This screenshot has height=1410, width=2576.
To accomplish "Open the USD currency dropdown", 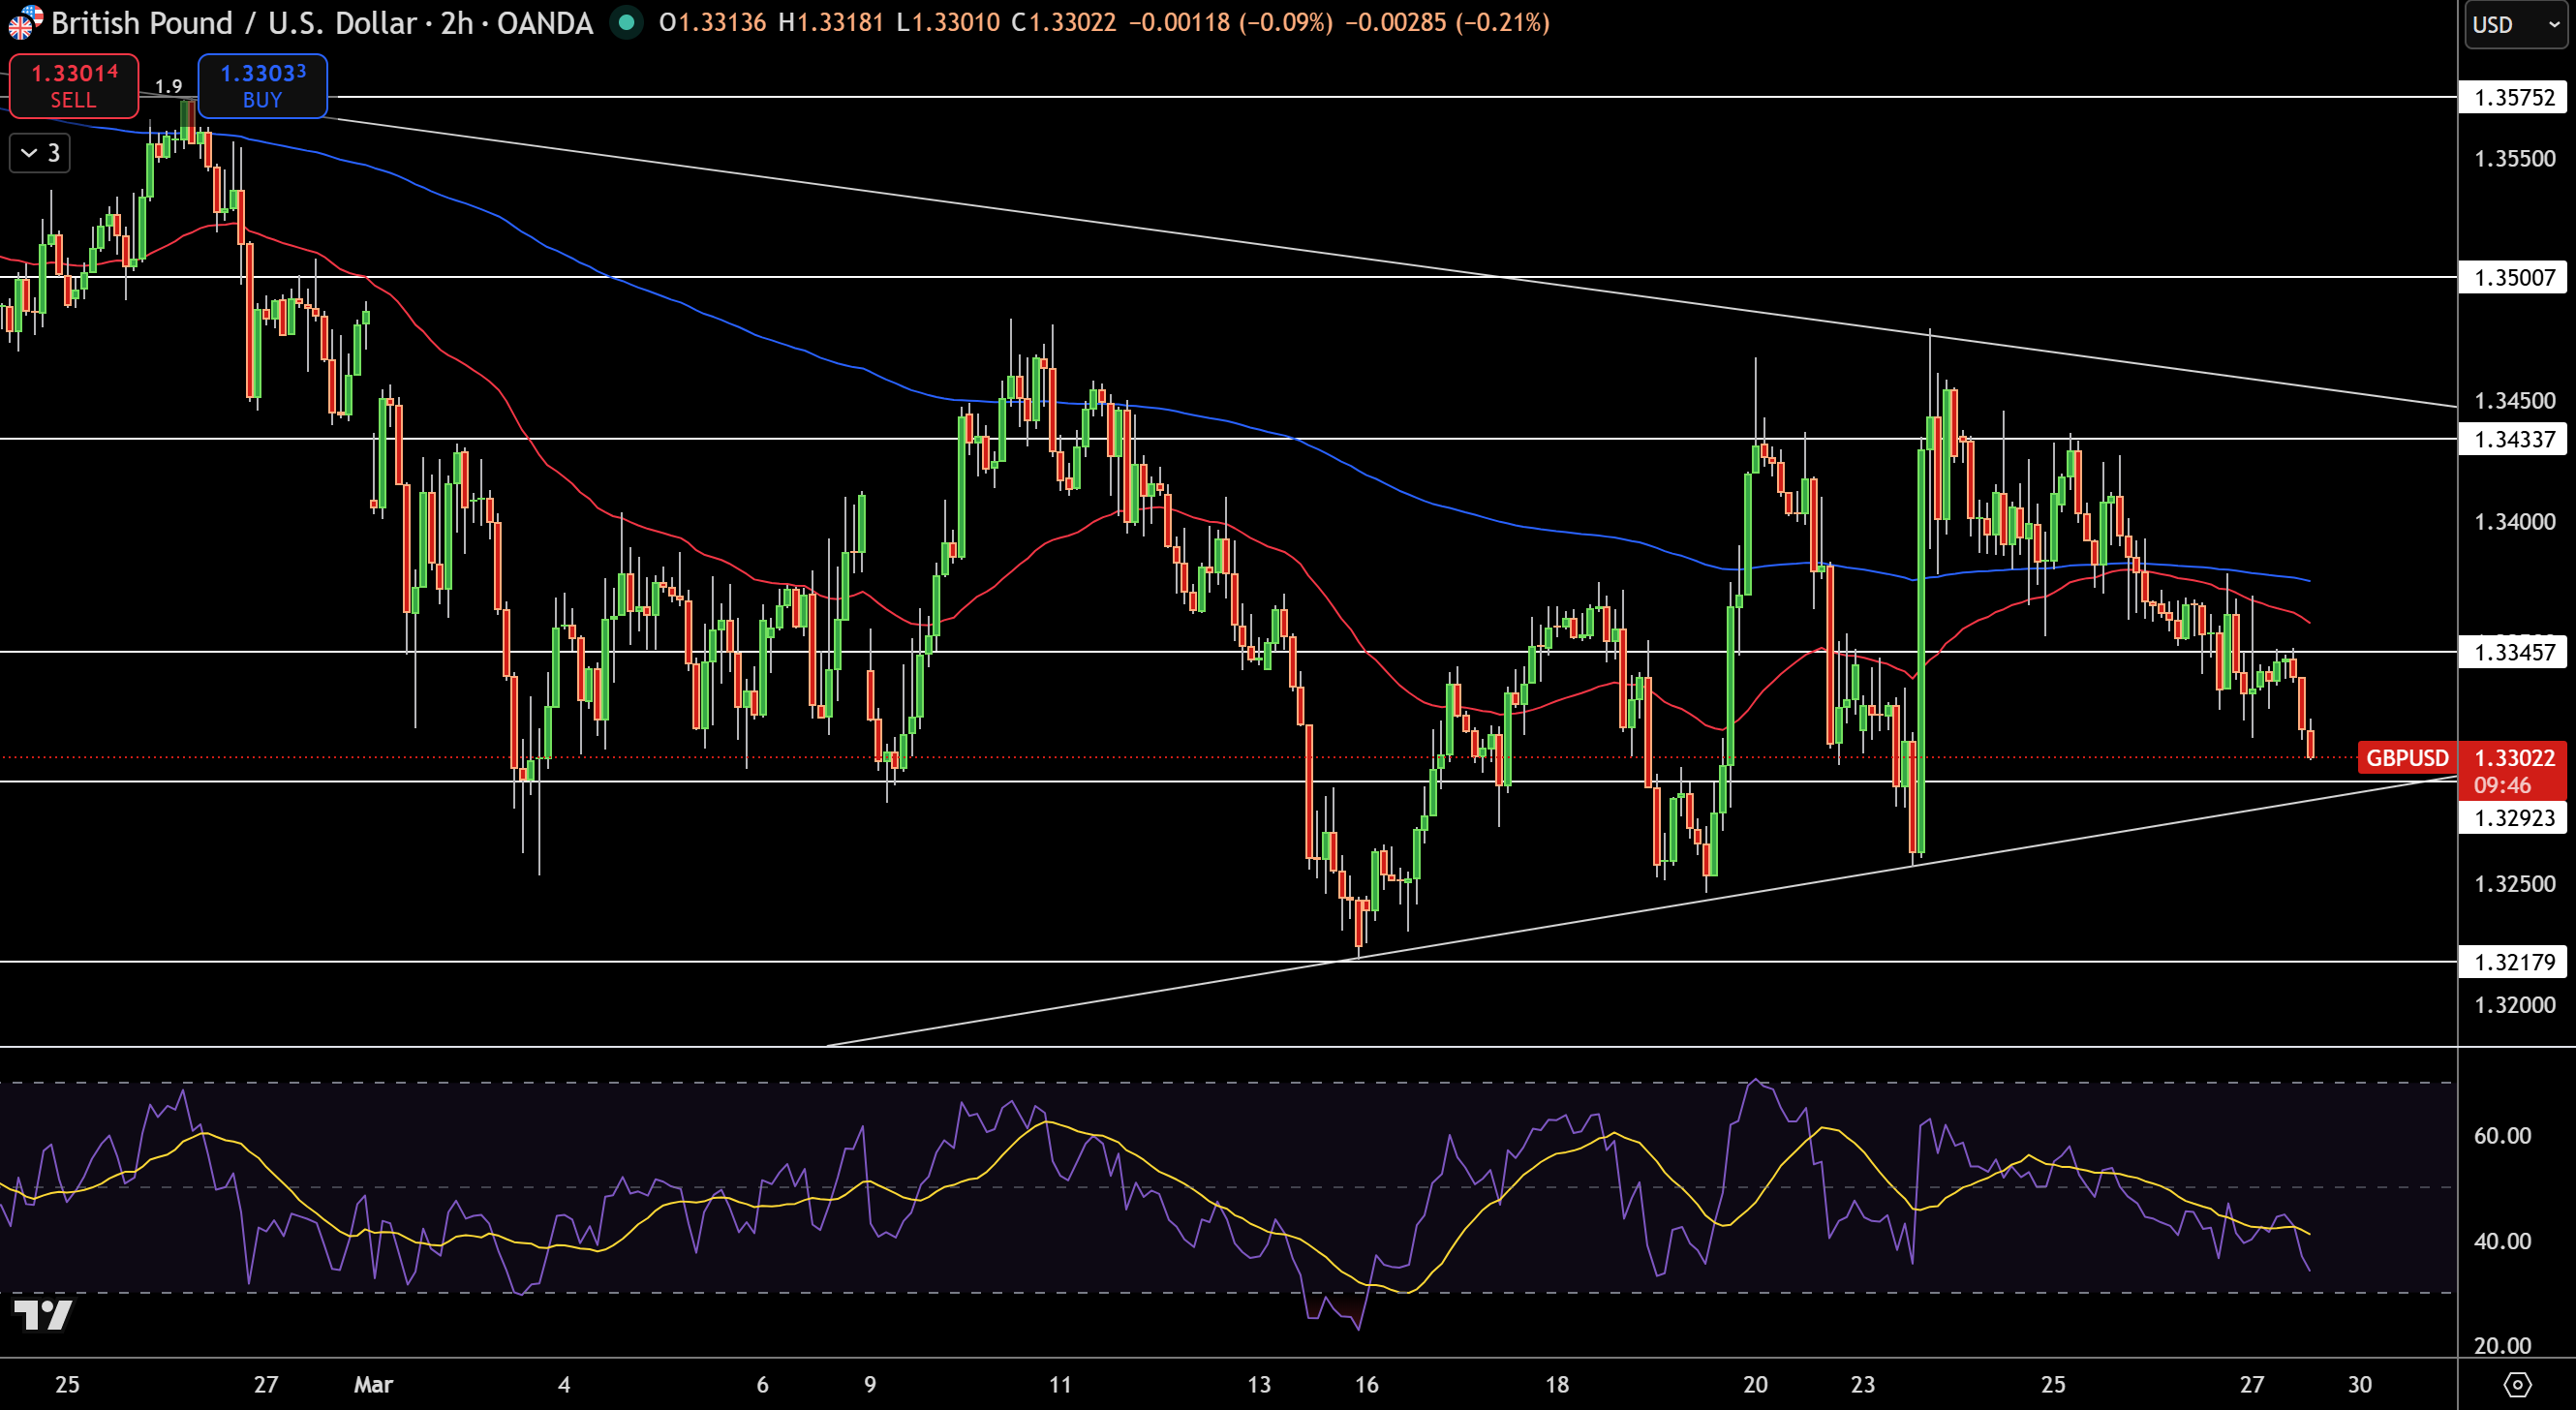I will [x=2515, y=24].
